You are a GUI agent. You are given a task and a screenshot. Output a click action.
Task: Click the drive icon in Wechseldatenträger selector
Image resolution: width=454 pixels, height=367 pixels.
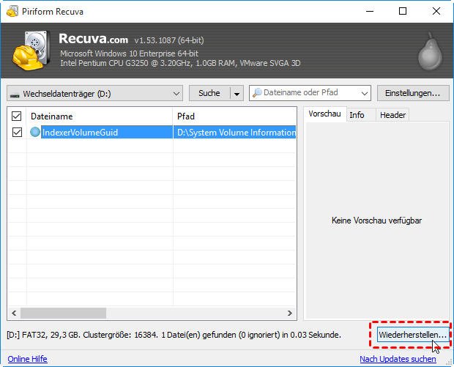coord(15,94)
